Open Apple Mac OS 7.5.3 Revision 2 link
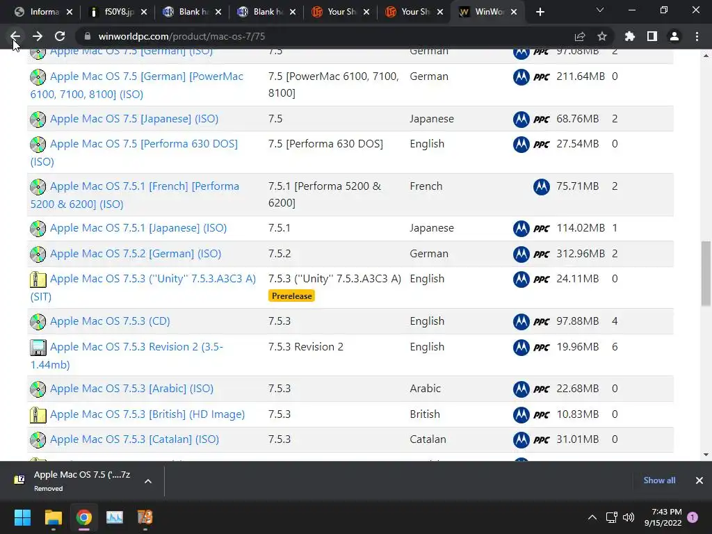 coord(127,355)
